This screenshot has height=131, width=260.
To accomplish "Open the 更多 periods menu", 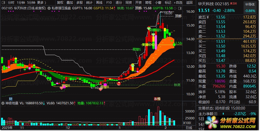I will tap(41, 3).
